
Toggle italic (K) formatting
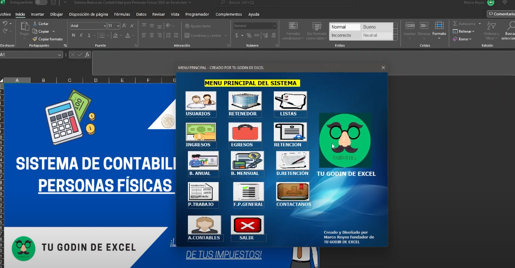(81, 35)
